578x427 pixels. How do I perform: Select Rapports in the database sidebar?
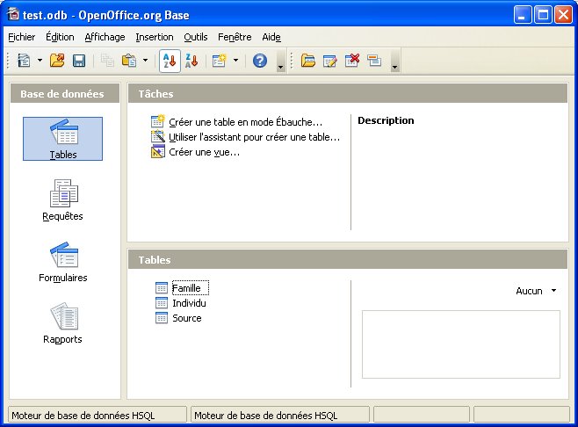[x=62, y=323]
